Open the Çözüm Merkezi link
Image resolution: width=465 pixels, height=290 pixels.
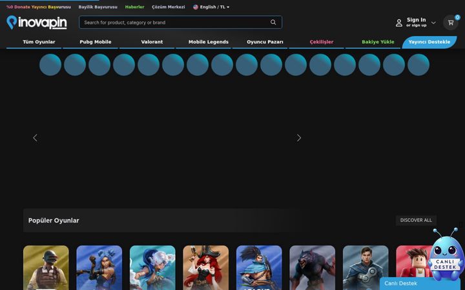[168, 7]
